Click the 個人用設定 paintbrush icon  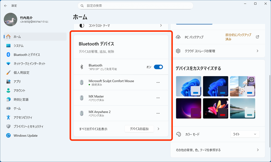coord(8,72)
